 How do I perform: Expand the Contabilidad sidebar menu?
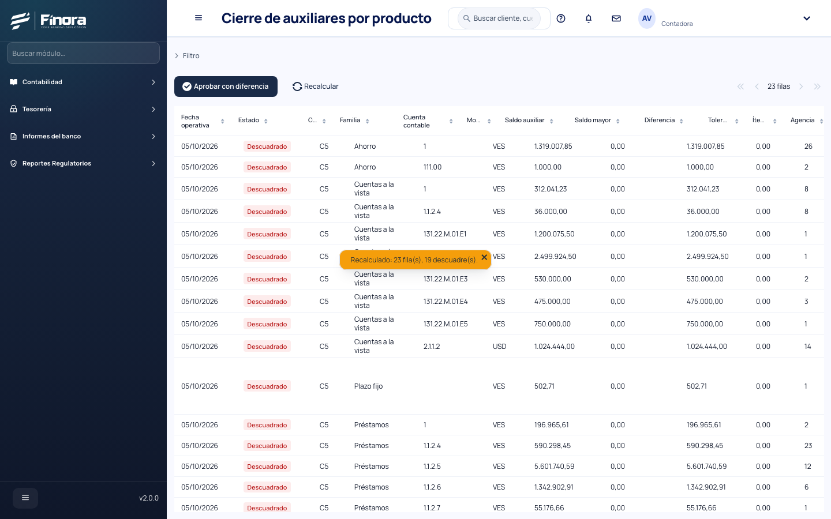point(83,82)
